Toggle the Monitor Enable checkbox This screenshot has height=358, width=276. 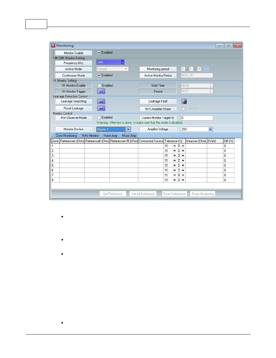(99, 53)
